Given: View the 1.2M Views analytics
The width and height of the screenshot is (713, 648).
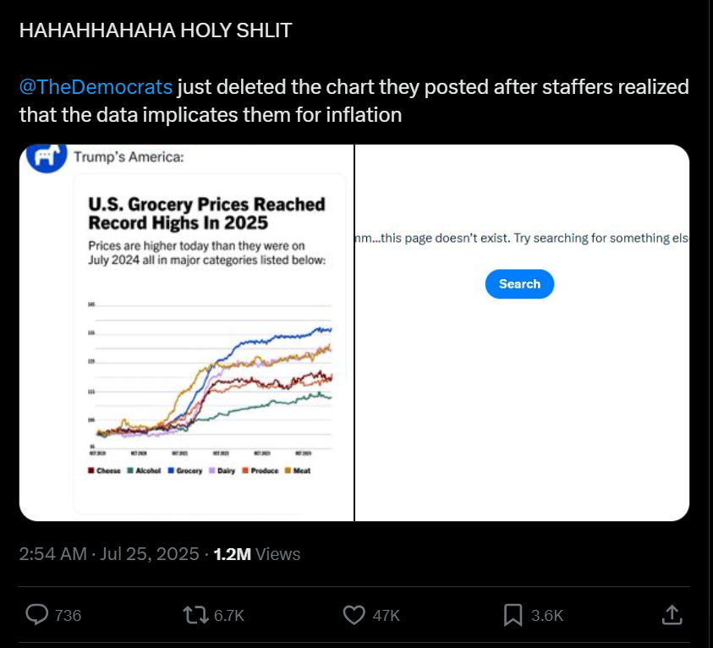Looking at the screenshot, I should [x=257, y=554].
